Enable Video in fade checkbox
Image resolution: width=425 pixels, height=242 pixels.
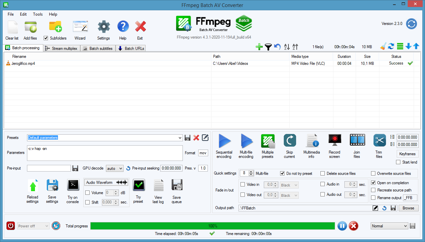[x=243, y=184]
